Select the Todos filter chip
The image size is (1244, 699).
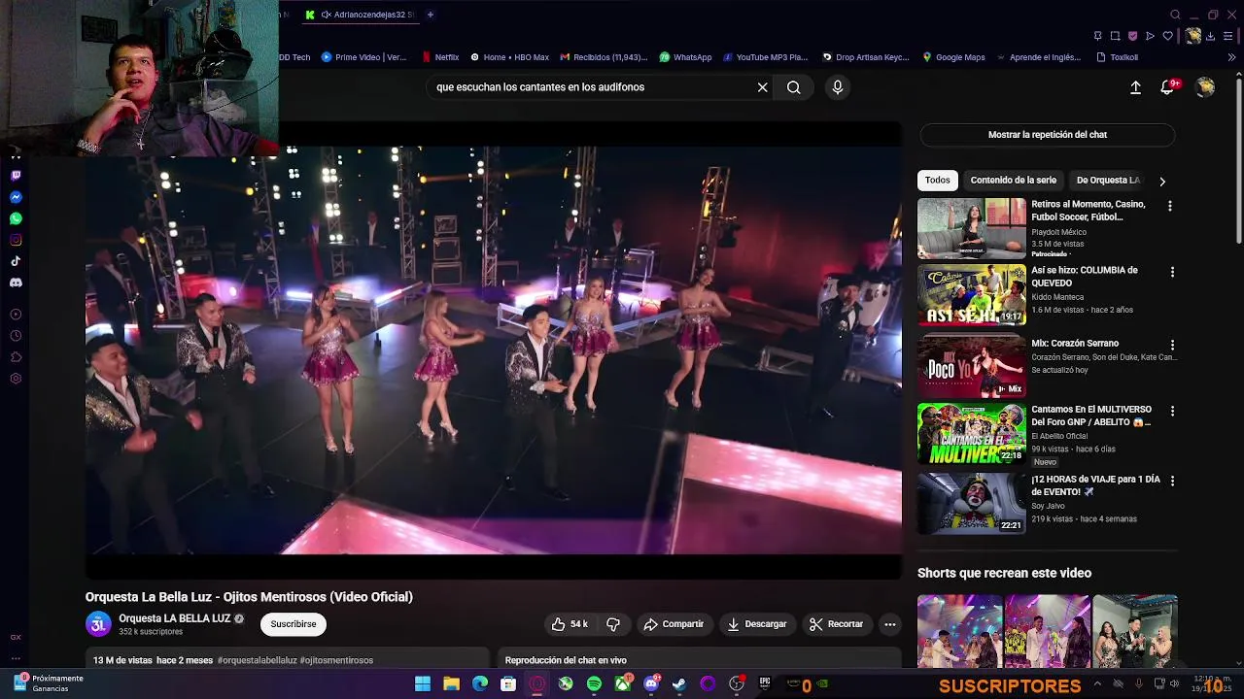click(x=938, y=181)
